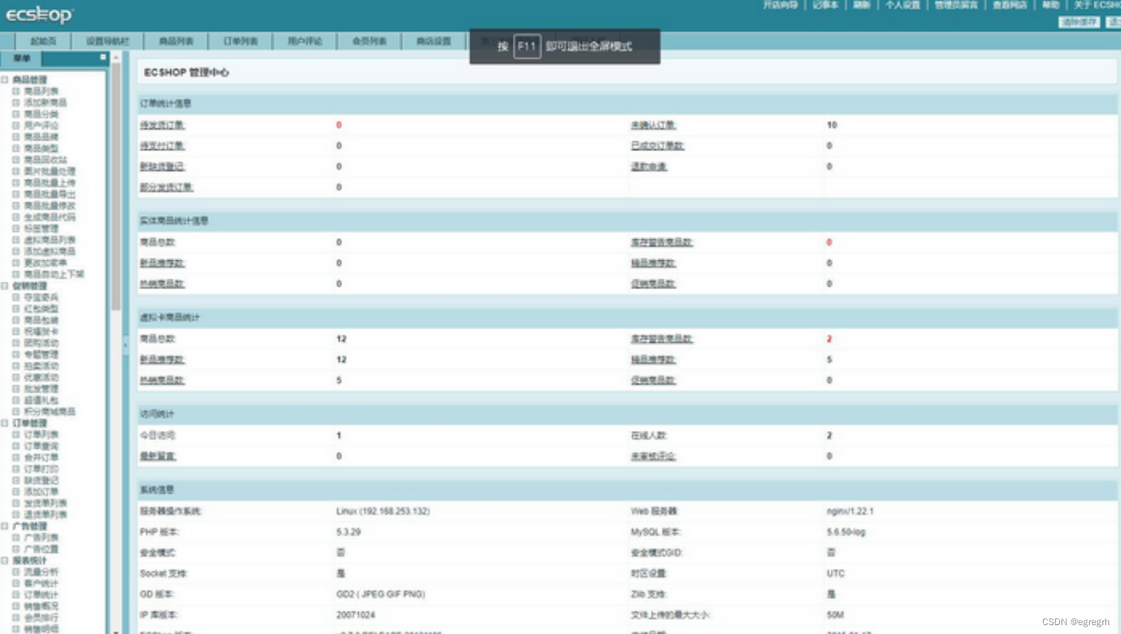Viewport: 1121px width, 634px height.
Task: Click the page icon beside 商品回收站
Action: click(x=16, y=160)
